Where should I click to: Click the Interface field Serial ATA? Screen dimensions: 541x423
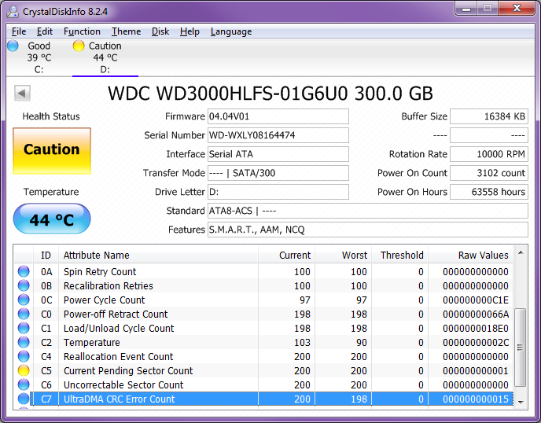(x=278, y=154)
